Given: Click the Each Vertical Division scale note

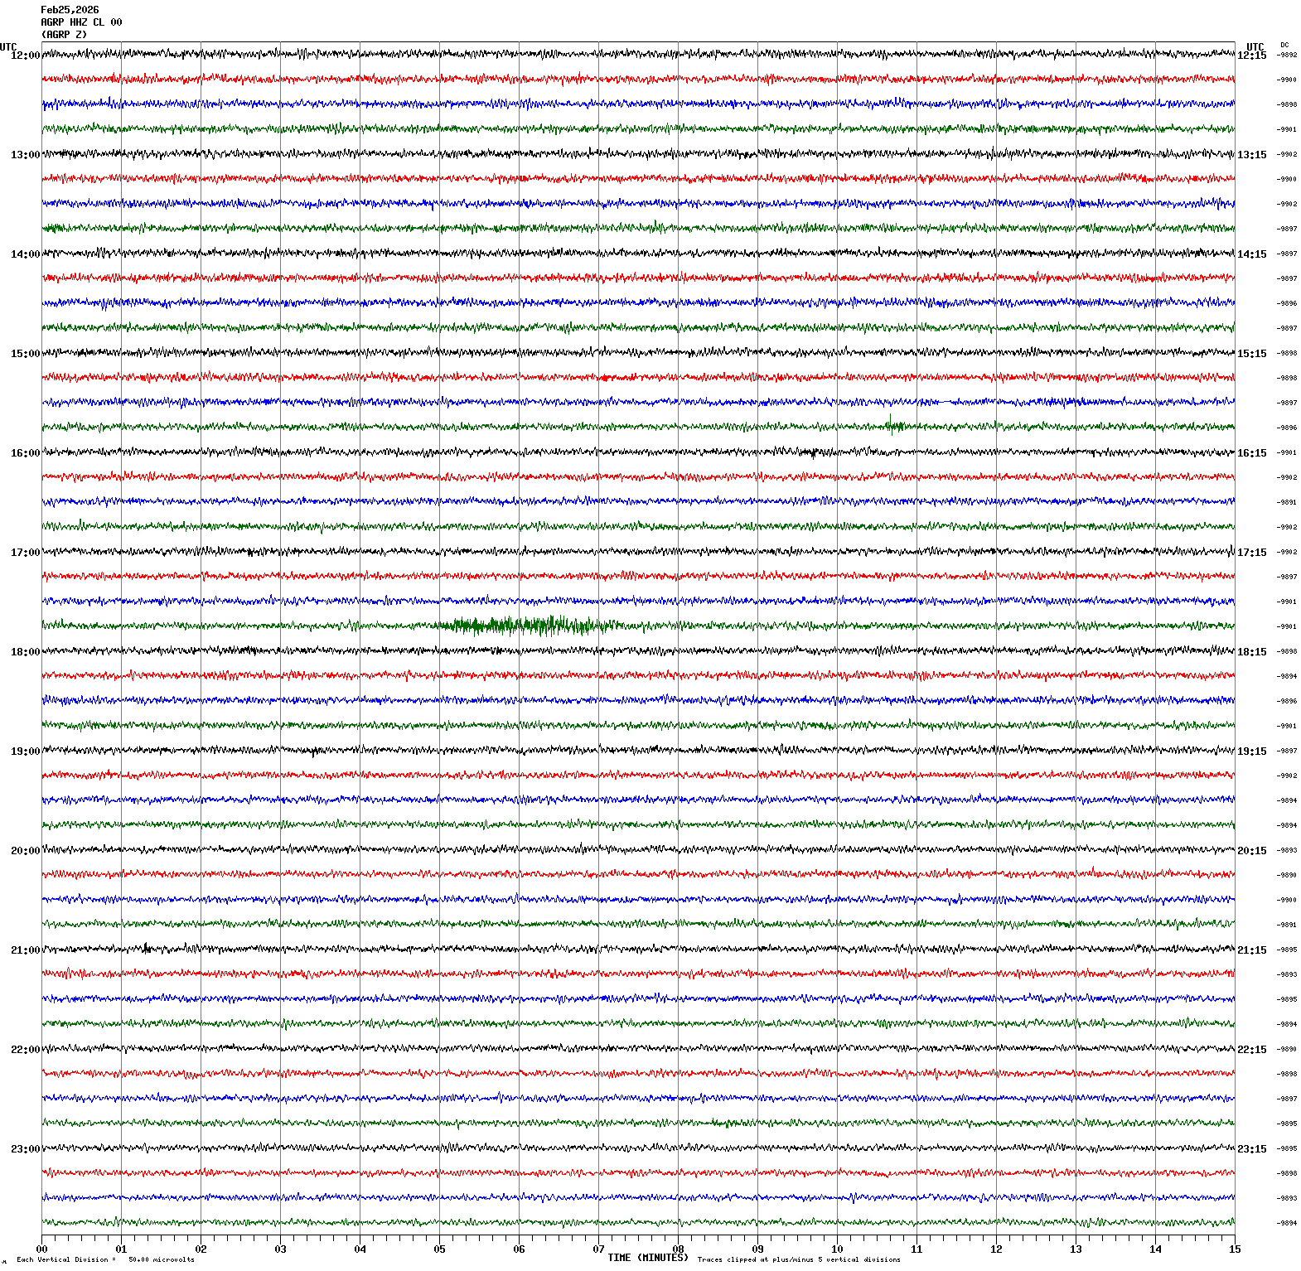Looking at the screenshot, I should point(105,1259).
